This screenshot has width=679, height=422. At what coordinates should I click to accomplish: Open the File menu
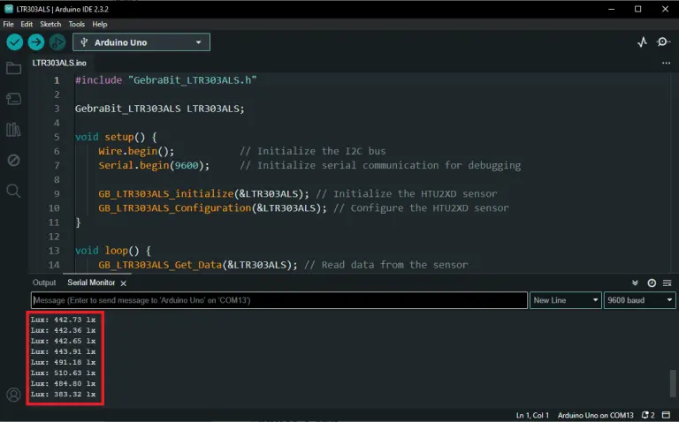(x=8, y=24)
